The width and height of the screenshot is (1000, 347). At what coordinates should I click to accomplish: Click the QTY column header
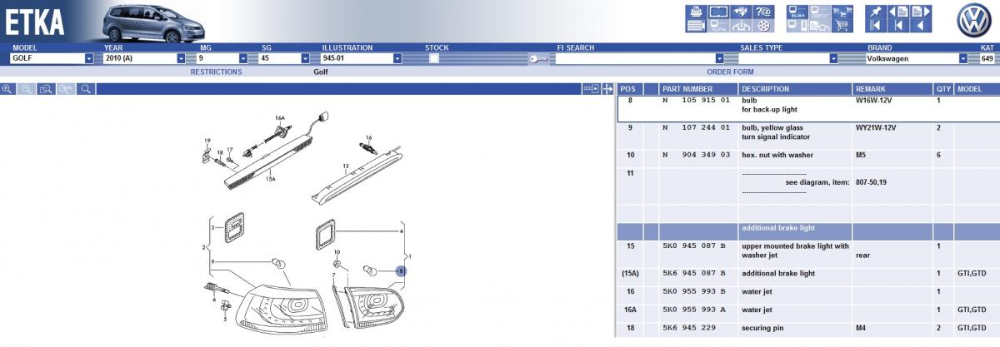point(943,89)
